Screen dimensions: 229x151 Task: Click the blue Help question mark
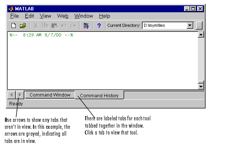99,26
